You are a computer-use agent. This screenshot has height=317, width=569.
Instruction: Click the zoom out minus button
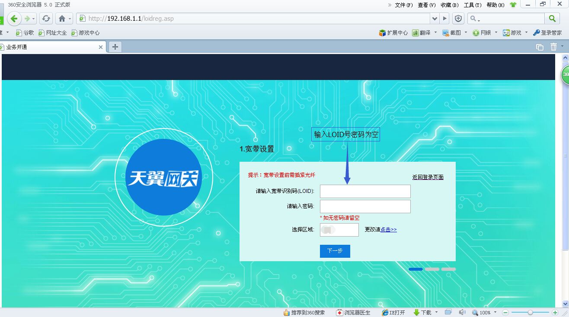pyautogui.click(x=505, y=312)
